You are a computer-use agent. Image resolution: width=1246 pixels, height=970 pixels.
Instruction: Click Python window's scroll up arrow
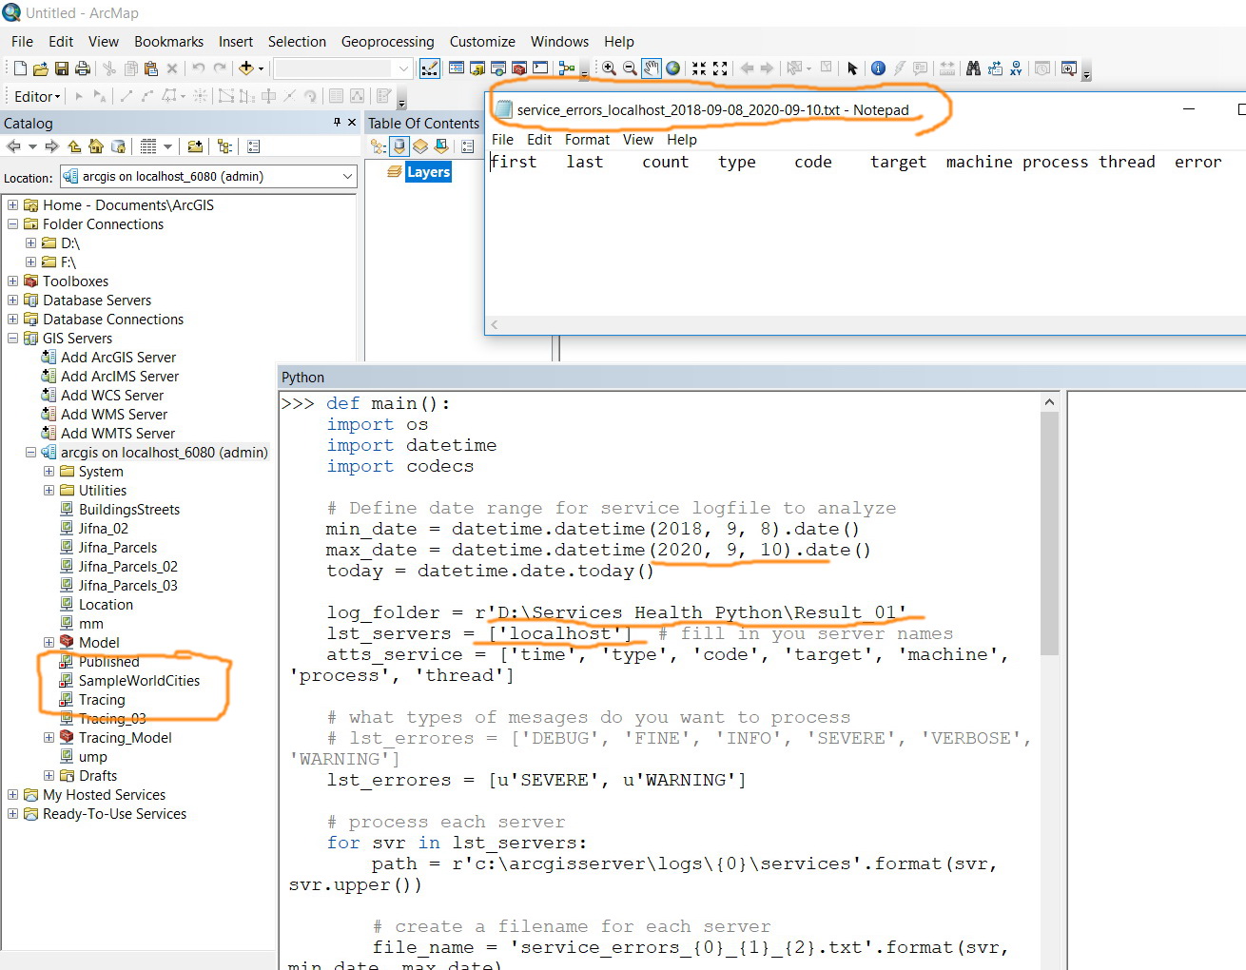1049,401
